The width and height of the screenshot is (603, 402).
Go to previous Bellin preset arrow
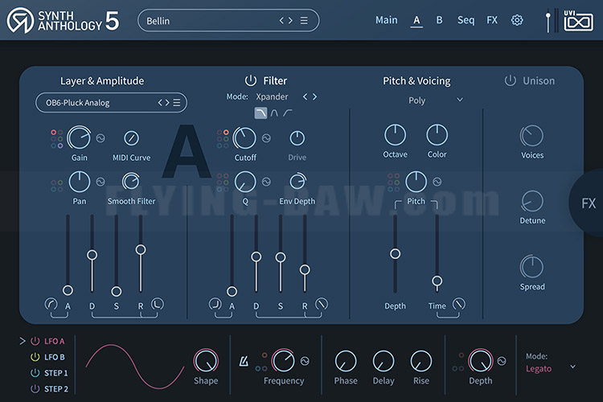[281, 20]
